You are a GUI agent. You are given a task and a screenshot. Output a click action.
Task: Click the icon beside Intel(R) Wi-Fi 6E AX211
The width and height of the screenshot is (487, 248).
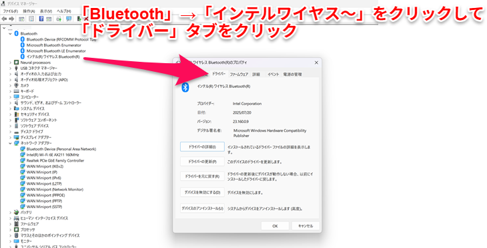pos(23,155)
